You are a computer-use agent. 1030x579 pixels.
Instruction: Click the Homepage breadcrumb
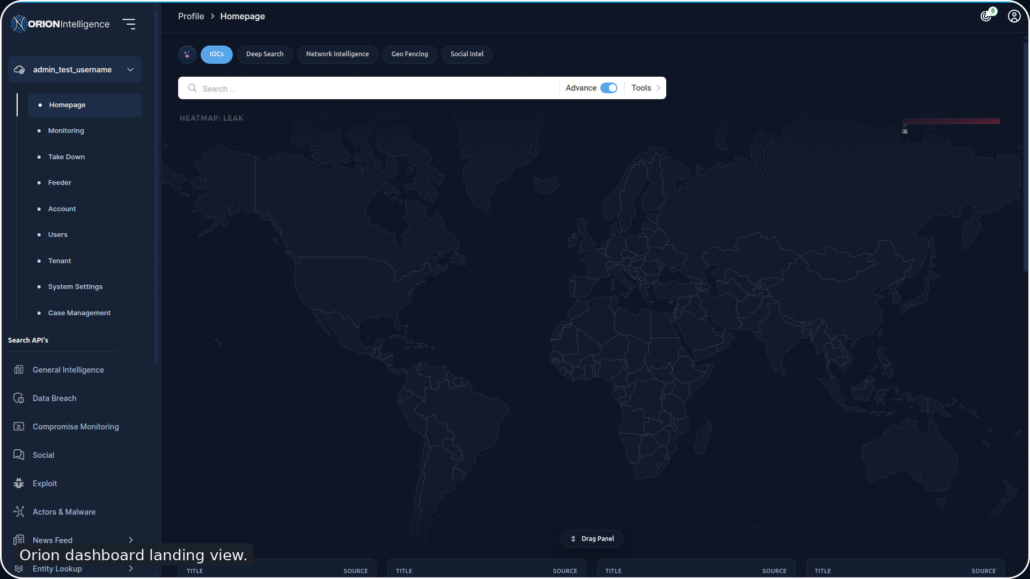coord(242,16)
